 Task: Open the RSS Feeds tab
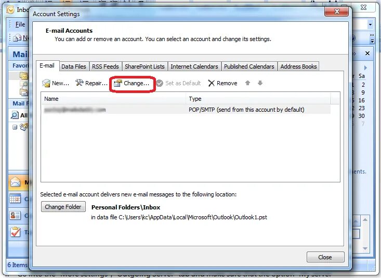[105, 67]
